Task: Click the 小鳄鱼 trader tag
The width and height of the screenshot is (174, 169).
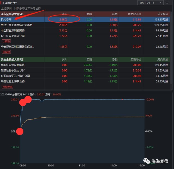Action: pyautogui.click(x=6, y=41)
